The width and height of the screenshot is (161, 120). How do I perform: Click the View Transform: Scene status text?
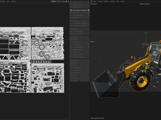point(97,118)
